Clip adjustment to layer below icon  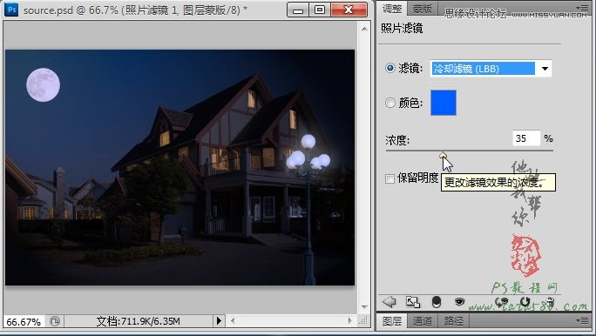(x=437, y=302)
